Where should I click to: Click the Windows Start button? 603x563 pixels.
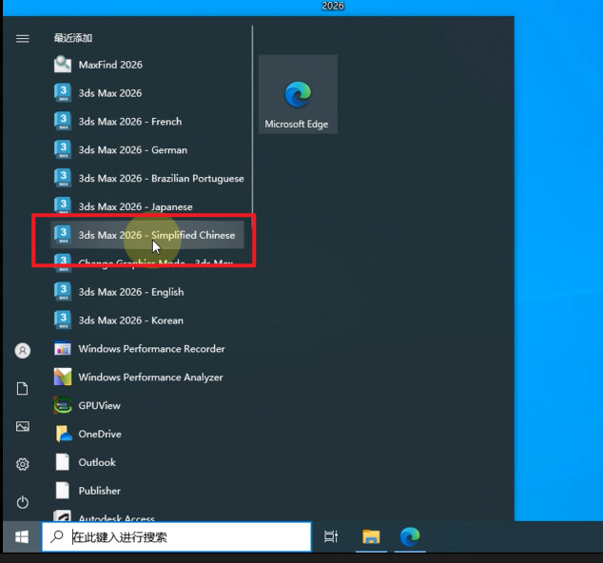[x=22, y=537]
